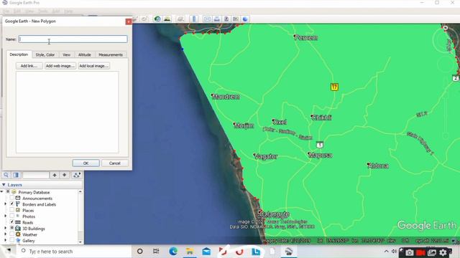Viewport: 460px width, 258px height.
Task: Click the blue globe Earth toolbar icon
Action: click(245, 19)
